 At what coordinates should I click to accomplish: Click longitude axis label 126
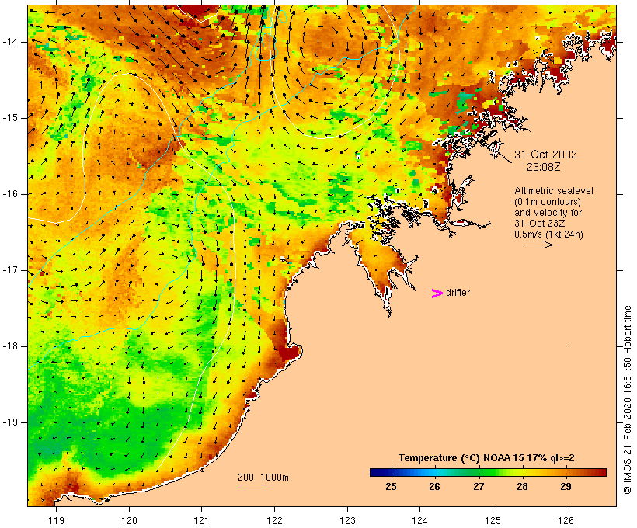tap(566, 520)
